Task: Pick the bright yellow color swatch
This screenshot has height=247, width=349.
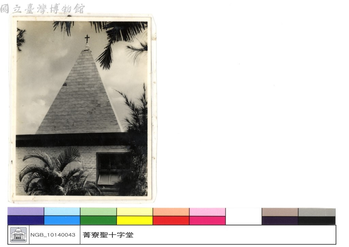Action: tap(135, 220)
